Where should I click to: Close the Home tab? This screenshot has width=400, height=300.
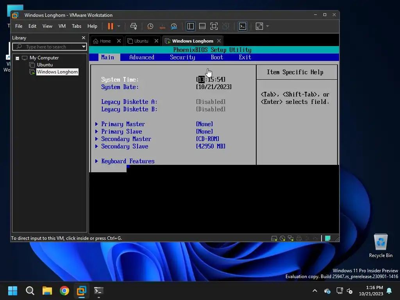(119, 41)
